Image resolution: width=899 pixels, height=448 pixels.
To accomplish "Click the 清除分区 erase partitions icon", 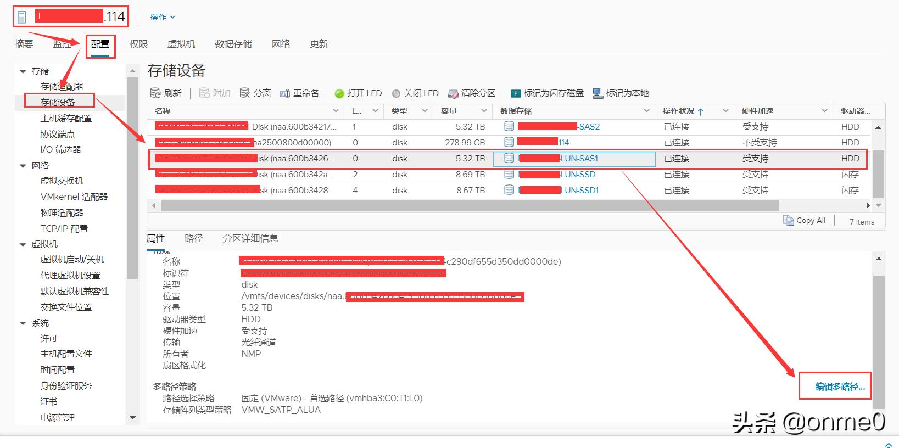I will 453,93.
